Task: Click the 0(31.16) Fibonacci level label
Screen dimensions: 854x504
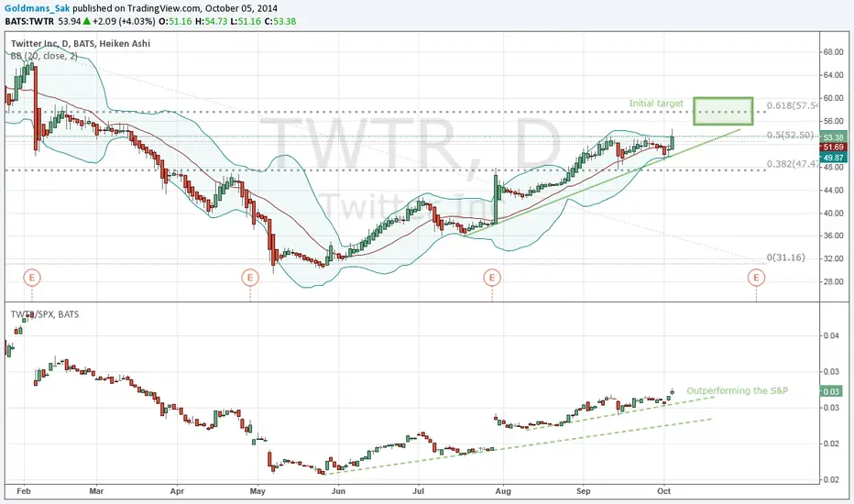Action: point(785,257)
